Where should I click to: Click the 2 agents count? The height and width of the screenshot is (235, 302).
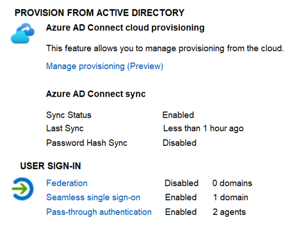(x=229, y=212)
